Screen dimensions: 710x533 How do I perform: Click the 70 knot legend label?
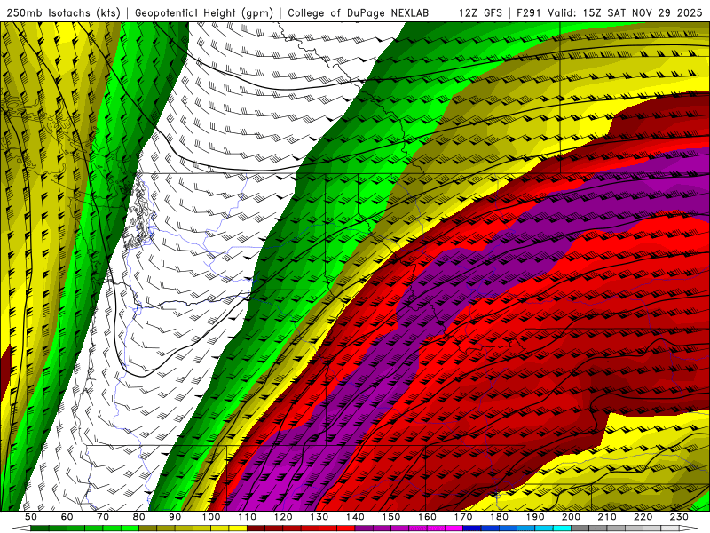point(103,517)
